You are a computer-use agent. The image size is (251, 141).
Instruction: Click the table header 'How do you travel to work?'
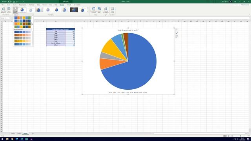[60, 29]
